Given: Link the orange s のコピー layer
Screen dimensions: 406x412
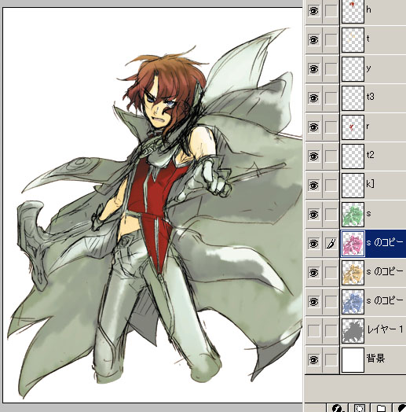Looking at the screenshot, I should pyautogui.click(x=331, y=273).
